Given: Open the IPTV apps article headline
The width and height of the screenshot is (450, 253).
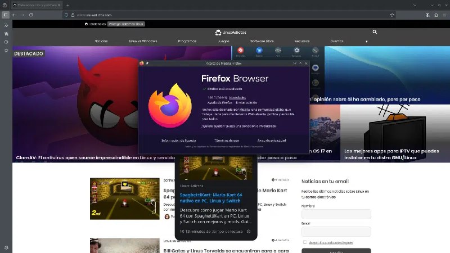Looking at the screenshot, I should click(x=391, y=154).
